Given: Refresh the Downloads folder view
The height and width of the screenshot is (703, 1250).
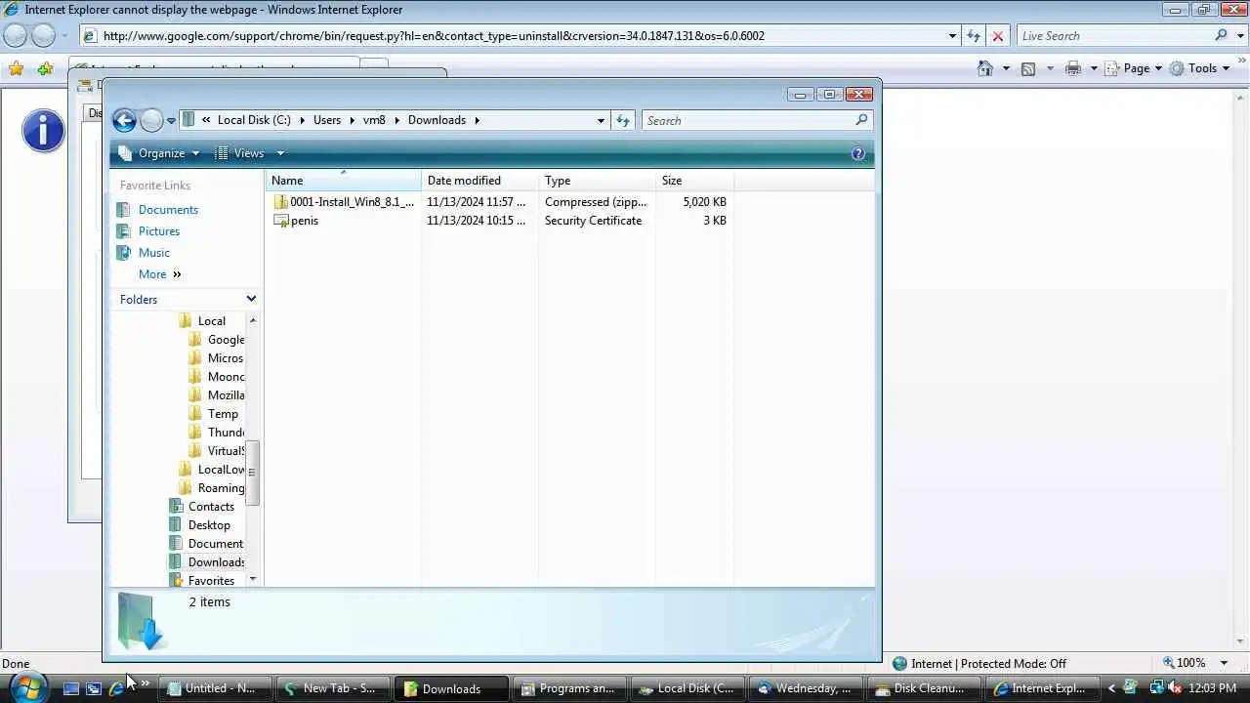Looking at the screenshot, I should pyautogui.click(x=623, y=120).
